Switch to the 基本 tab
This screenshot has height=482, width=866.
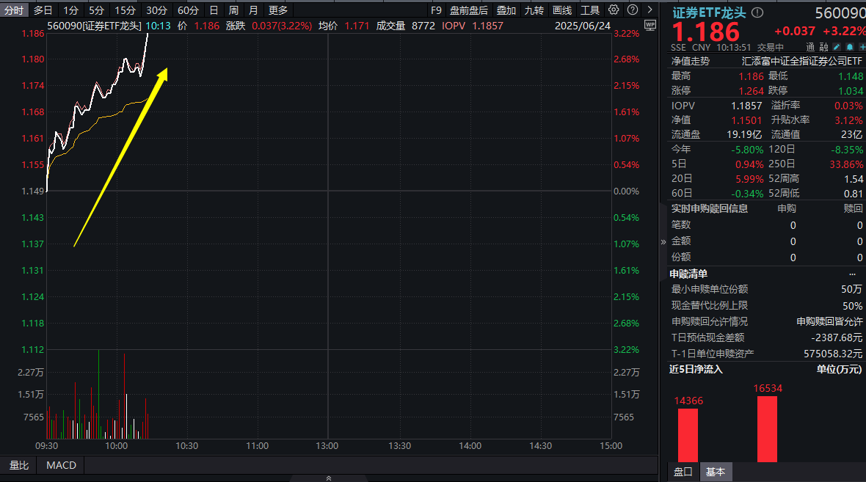tap(716, 472)
